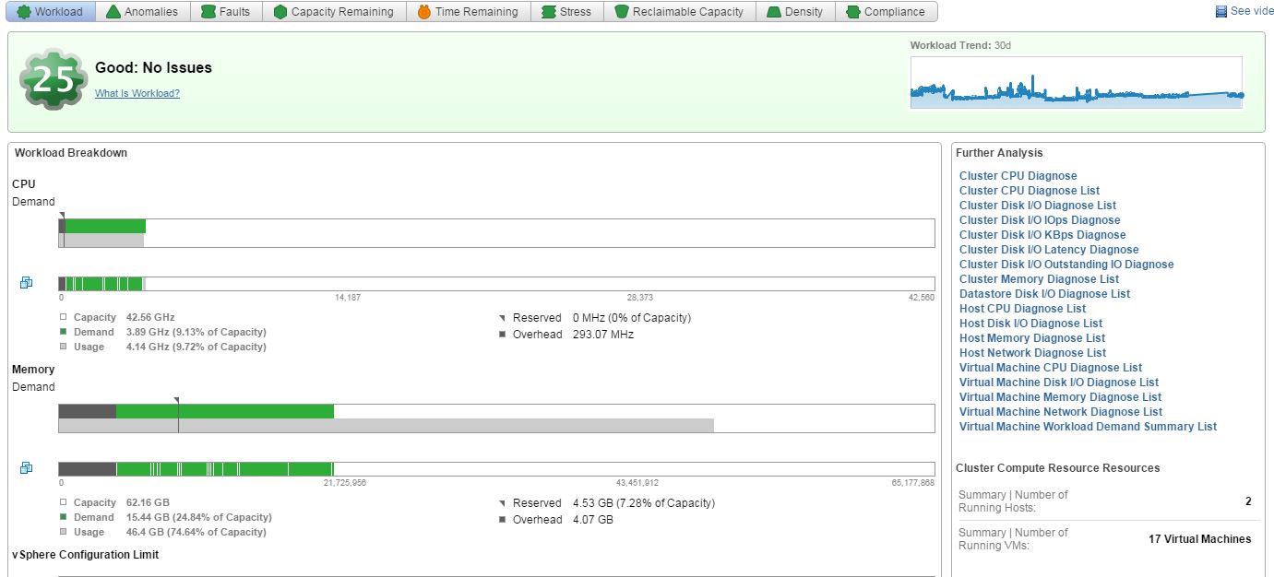Viewport: 1274px width, 577px height.
Task: Click the CPU per-object segmented bar
Action: point(496,284)
